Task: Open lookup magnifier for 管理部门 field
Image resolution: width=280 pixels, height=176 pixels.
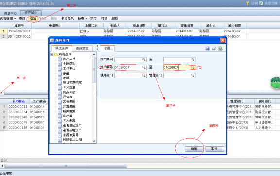Action: pyautogui.click(x=192, y=75)
